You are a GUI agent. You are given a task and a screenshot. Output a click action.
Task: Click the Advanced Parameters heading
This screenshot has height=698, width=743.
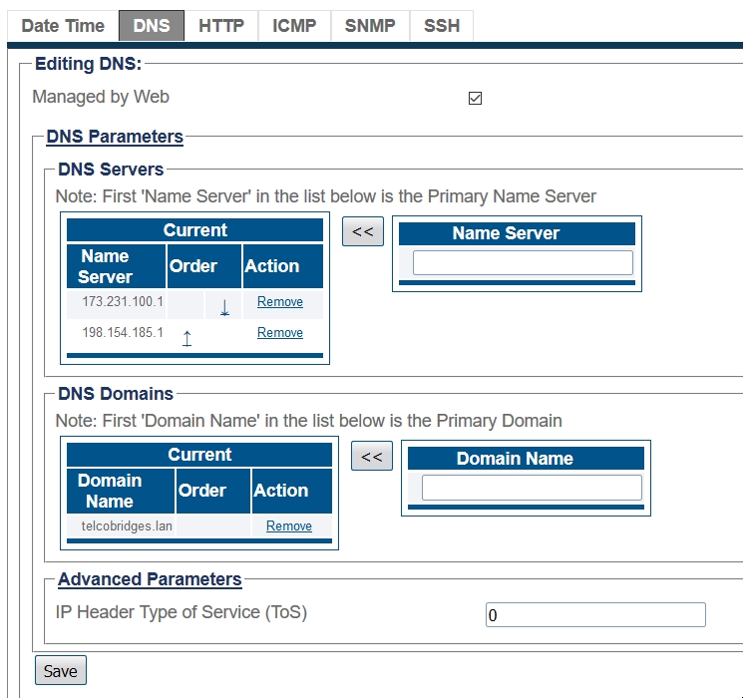[150, 579]
